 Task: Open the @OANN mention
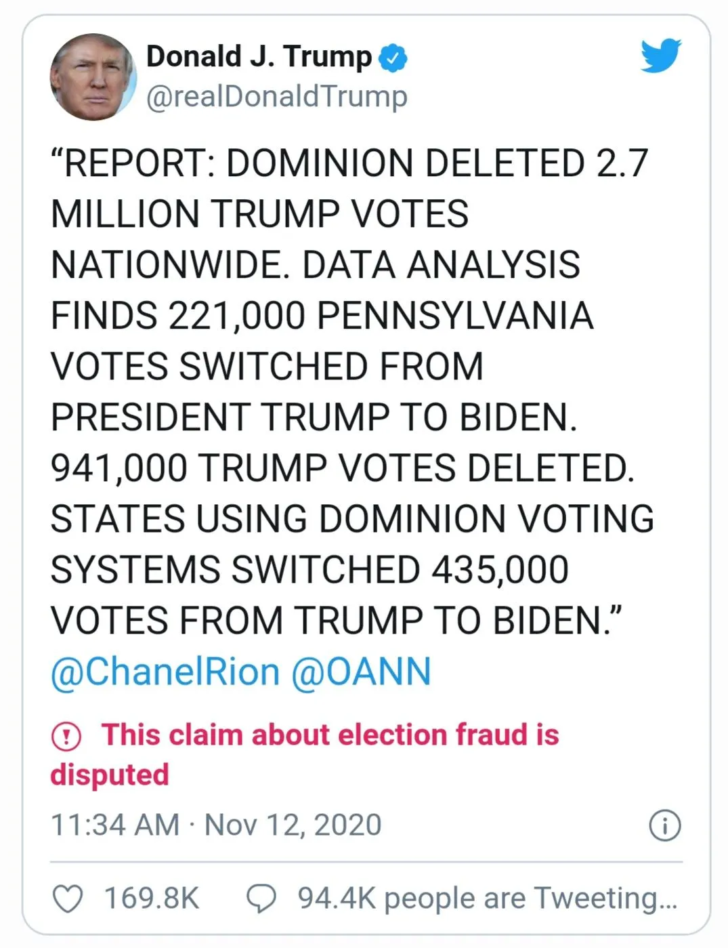(x=361, y=672)
